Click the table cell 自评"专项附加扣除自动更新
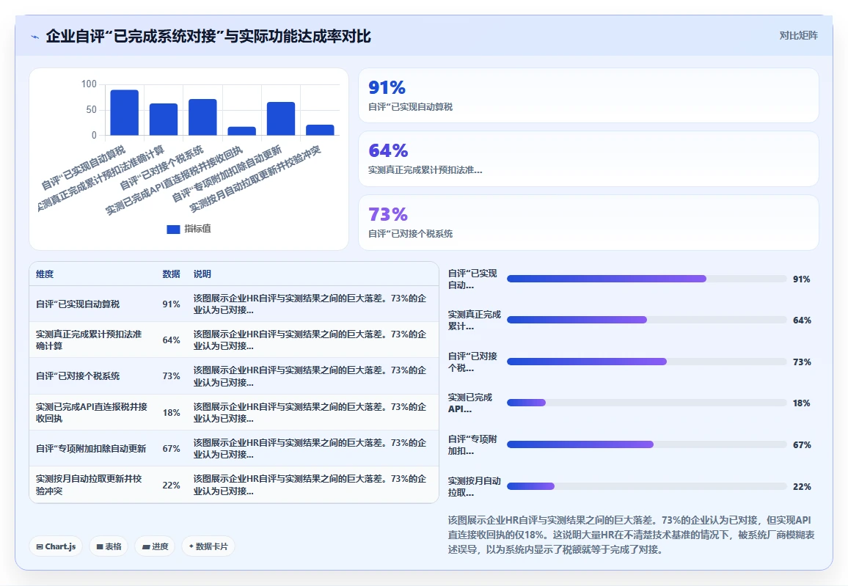Screen dimensions: 848x586 click(91, 449)
